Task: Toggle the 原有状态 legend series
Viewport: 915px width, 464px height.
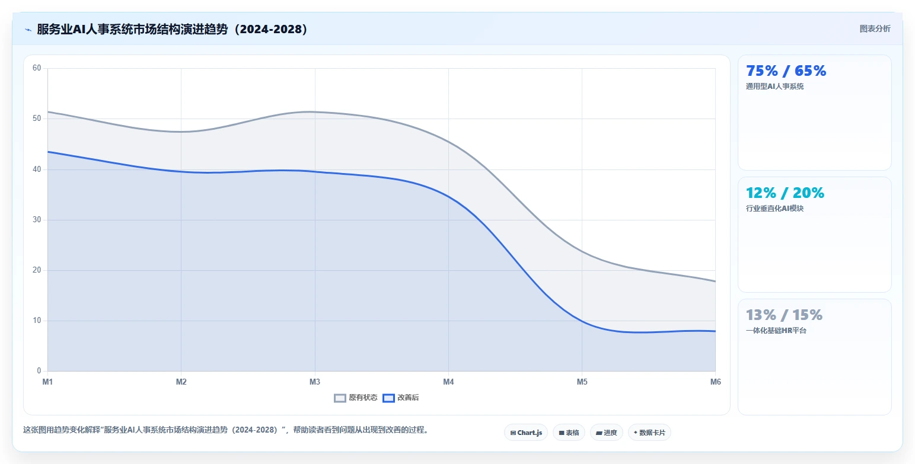Action: (356, 398)
